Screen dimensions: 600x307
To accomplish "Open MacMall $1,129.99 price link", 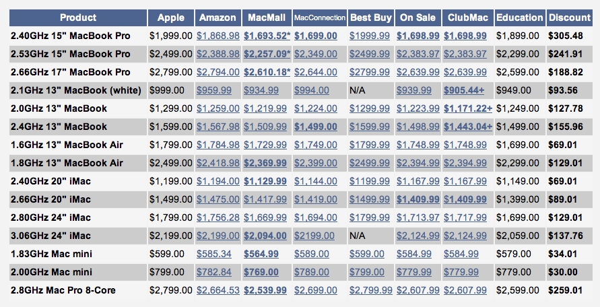I will (265, 182).
